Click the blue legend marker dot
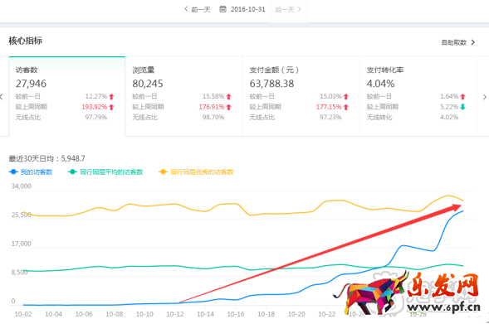Screen dimensions: 489x324 (x=13, y=172)
